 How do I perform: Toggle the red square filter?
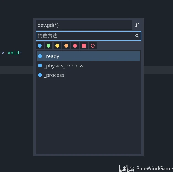(84, 46)
